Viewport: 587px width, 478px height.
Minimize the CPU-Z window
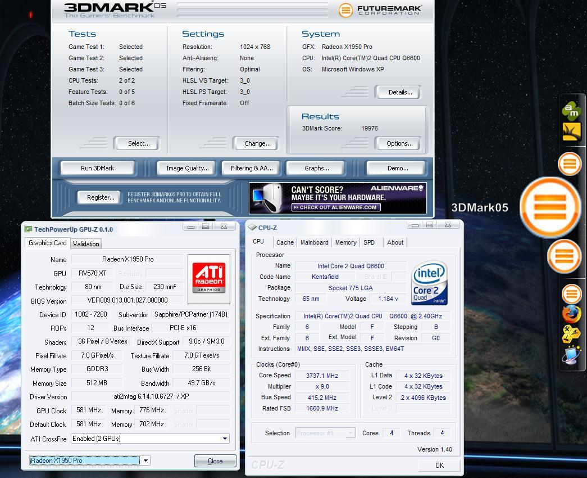(x=415, y=225)
